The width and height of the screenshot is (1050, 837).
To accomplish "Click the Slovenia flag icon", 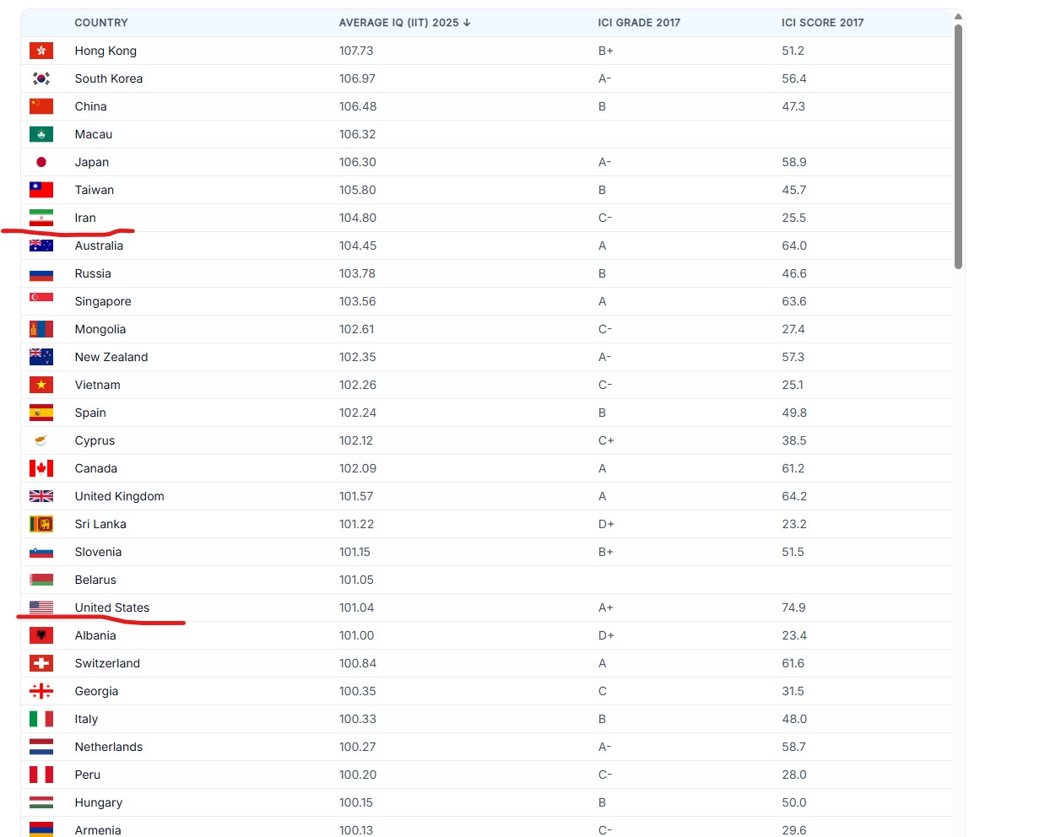I will pyautogui.click(x=41, y=552).
